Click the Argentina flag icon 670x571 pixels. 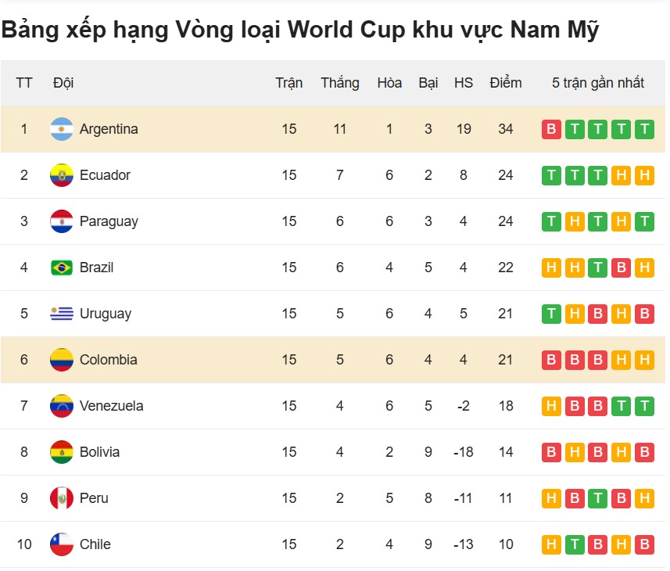pos(62,129)
